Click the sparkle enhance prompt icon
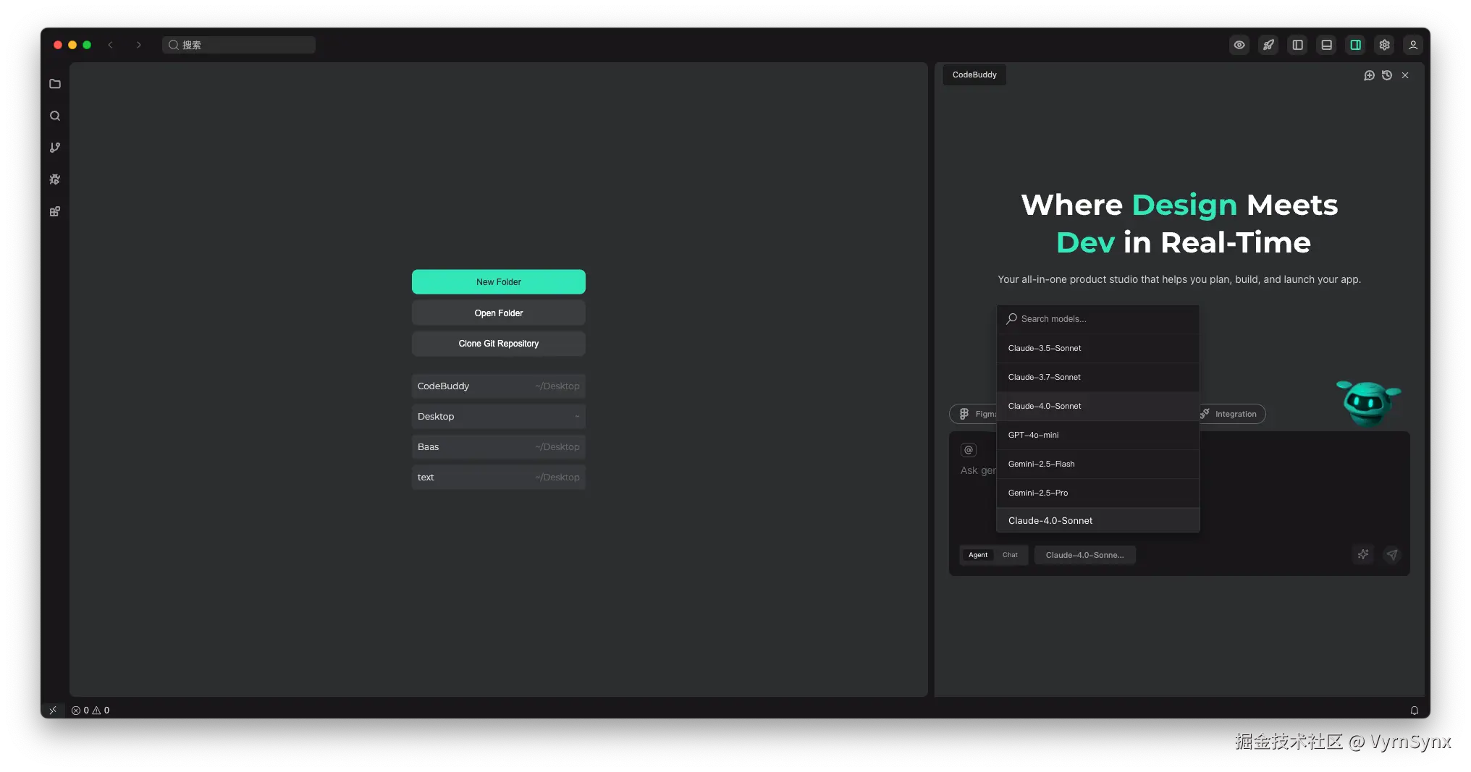This screenshot has width=1471, height=772. (x=1363, y=555)
